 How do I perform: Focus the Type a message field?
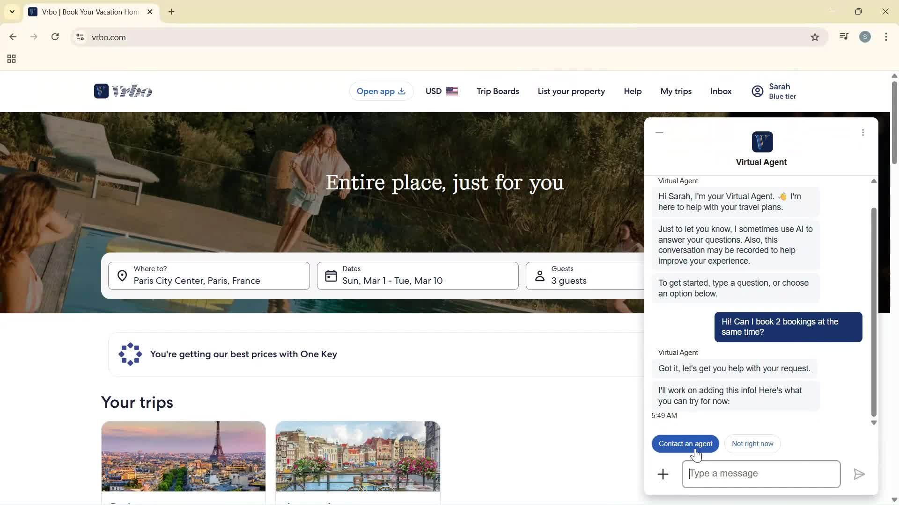point(761,474)
